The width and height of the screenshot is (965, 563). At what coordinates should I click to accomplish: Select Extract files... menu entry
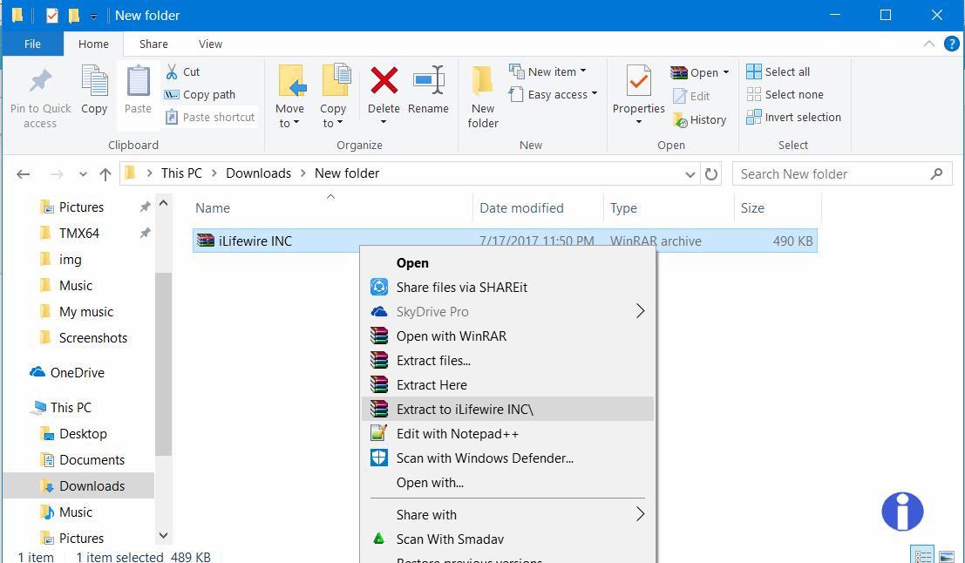[508, 361]
